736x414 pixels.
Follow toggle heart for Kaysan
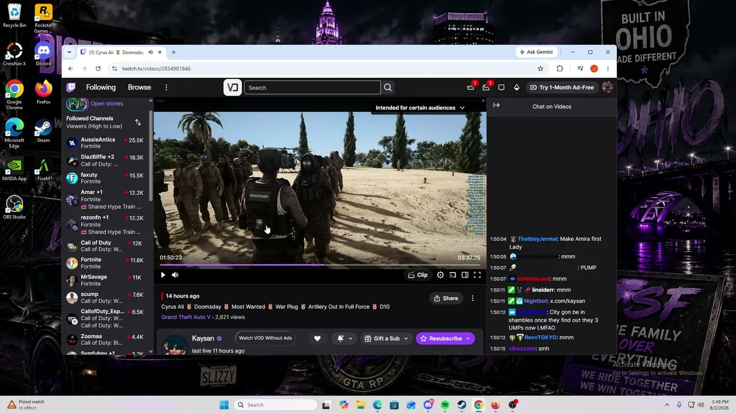pos(317,339)
